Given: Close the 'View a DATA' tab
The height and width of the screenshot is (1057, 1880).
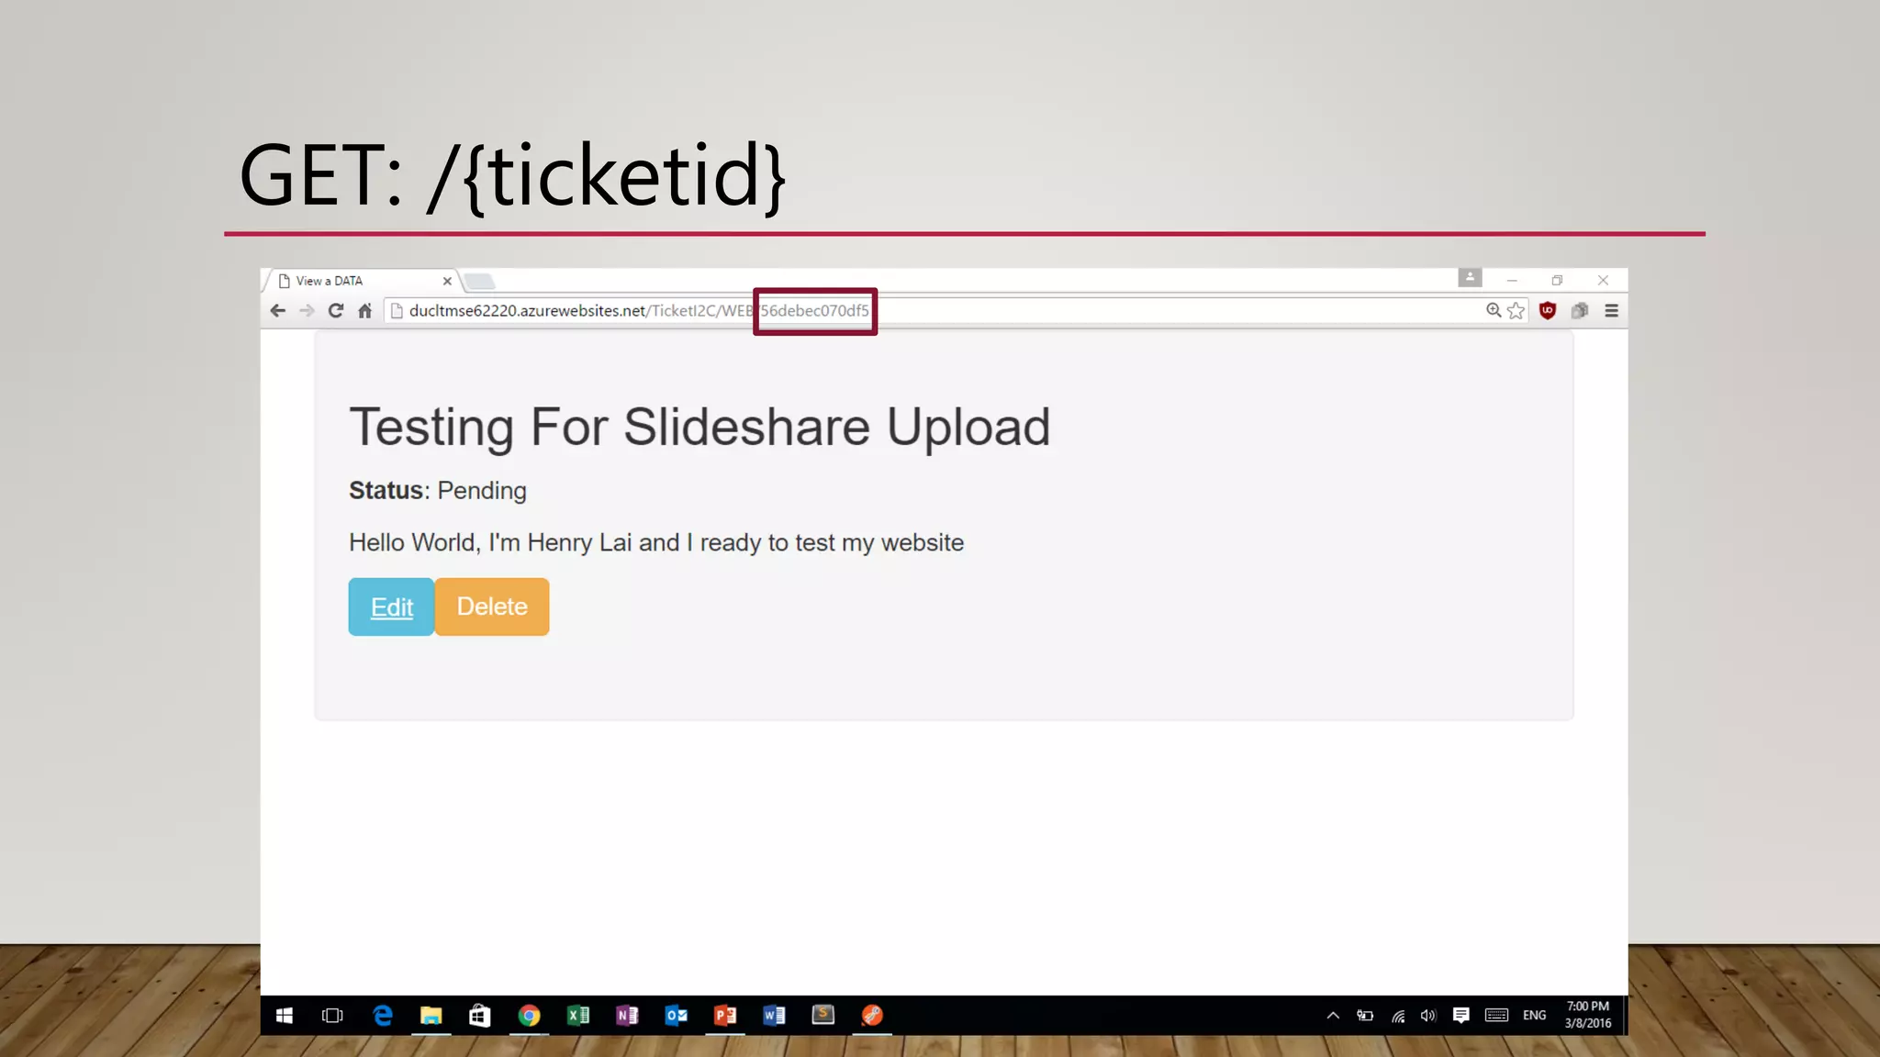Looking at the screenshot, I should click(447, 281).
